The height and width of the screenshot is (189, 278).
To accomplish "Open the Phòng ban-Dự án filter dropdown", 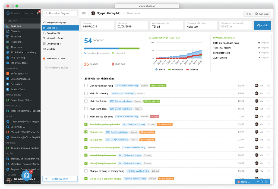I will click(167, 25).
